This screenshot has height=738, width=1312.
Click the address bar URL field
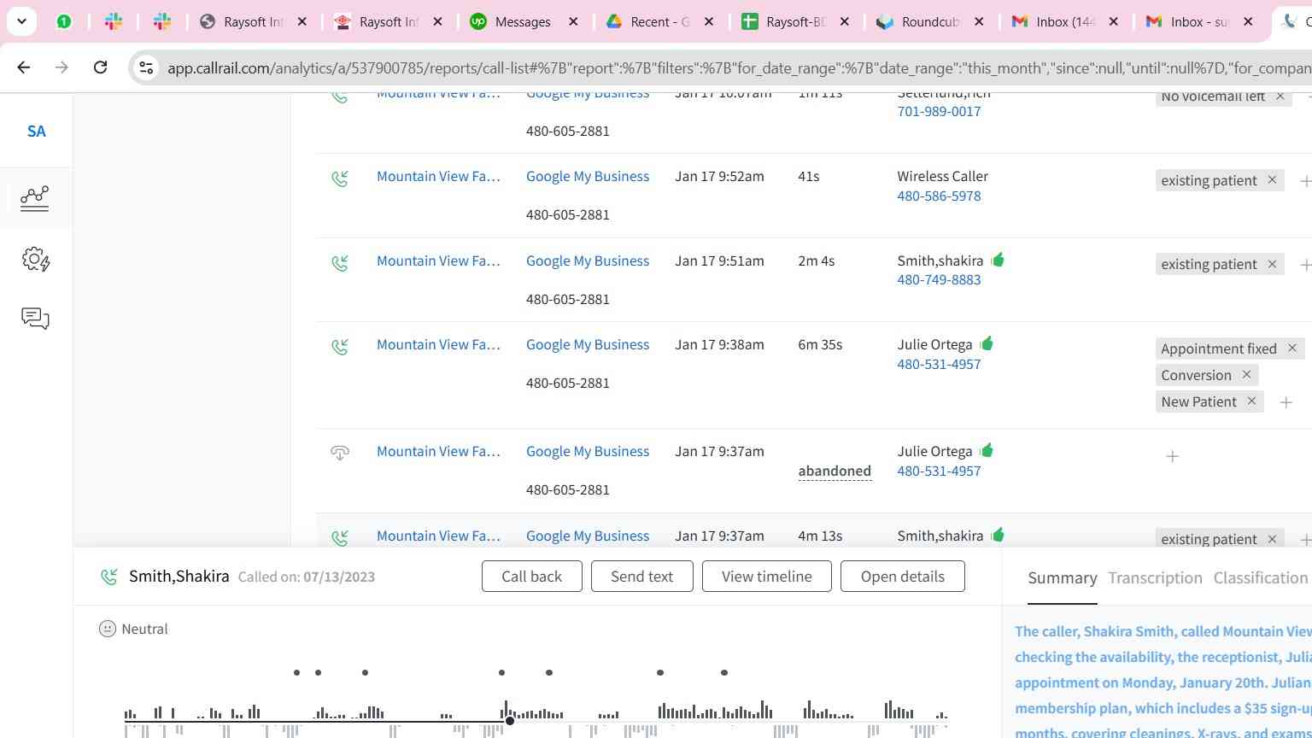[739, 67]
